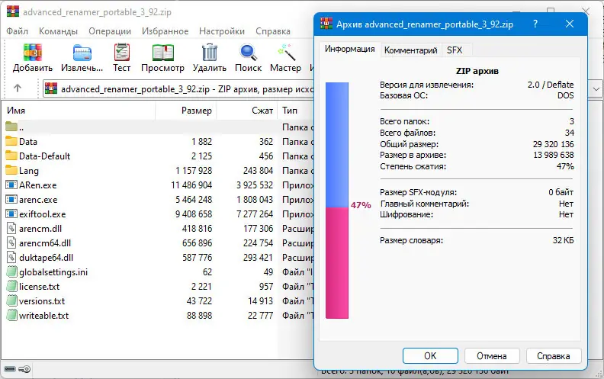The image size is (604, 379).
Task: Launch the Мастер wizard wand icon
Action: [286, 53]
